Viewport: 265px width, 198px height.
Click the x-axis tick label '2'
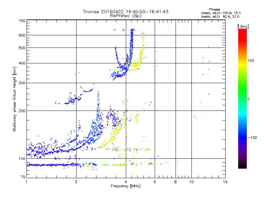(76, 182)
